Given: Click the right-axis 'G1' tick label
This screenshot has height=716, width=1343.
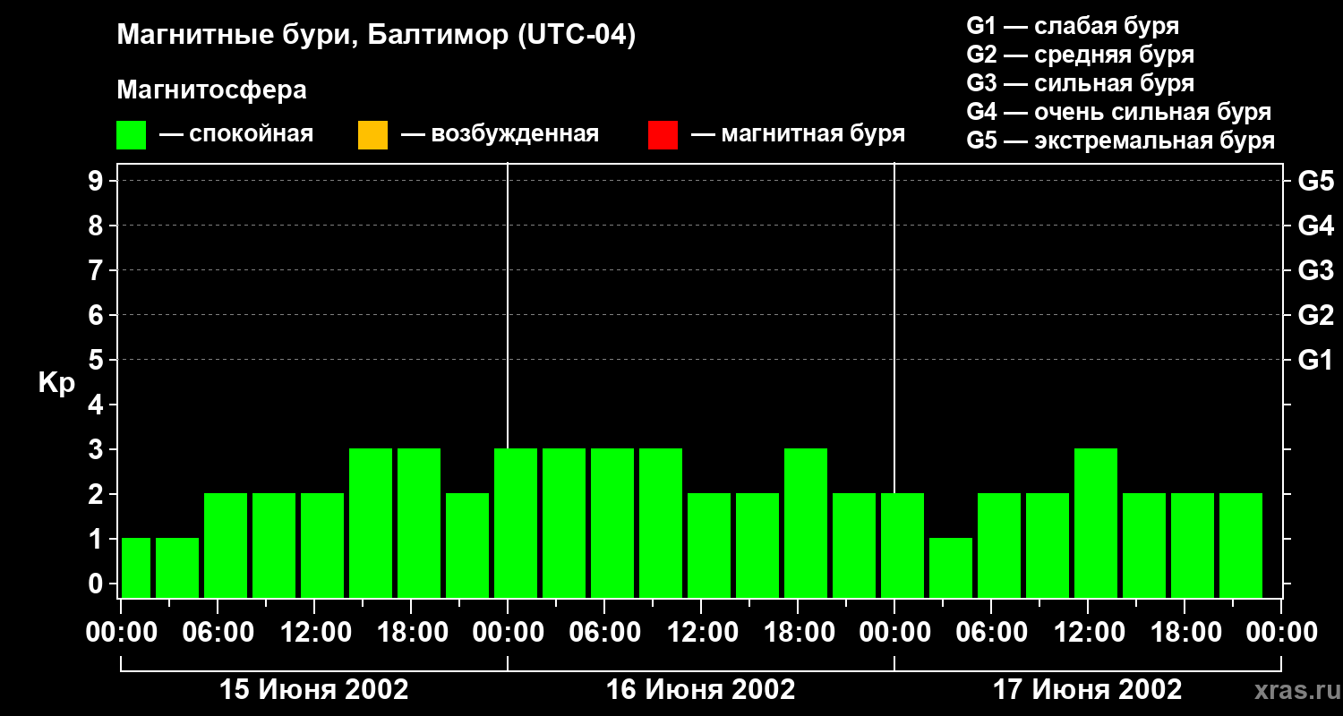Looking at the screenshot, I should [x=1315, y=360].
